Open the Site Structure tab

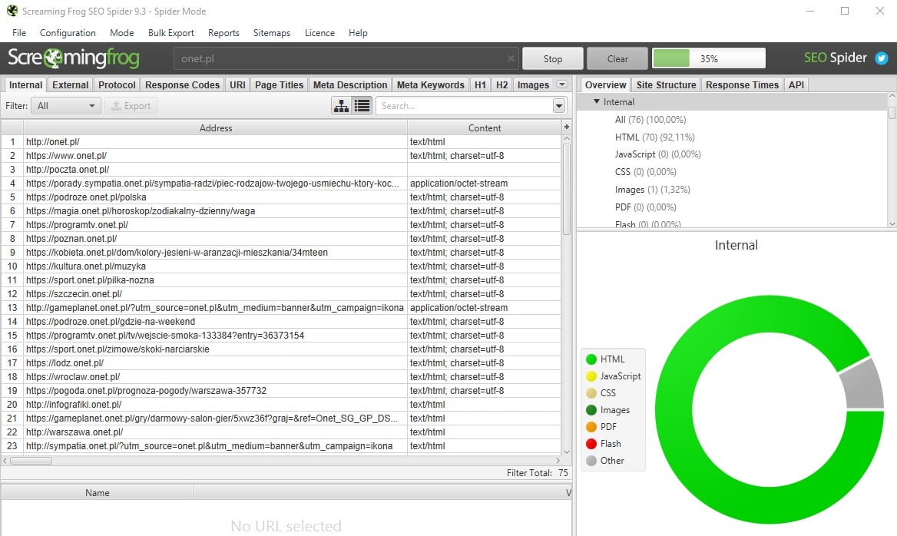[x=666, y=84]
